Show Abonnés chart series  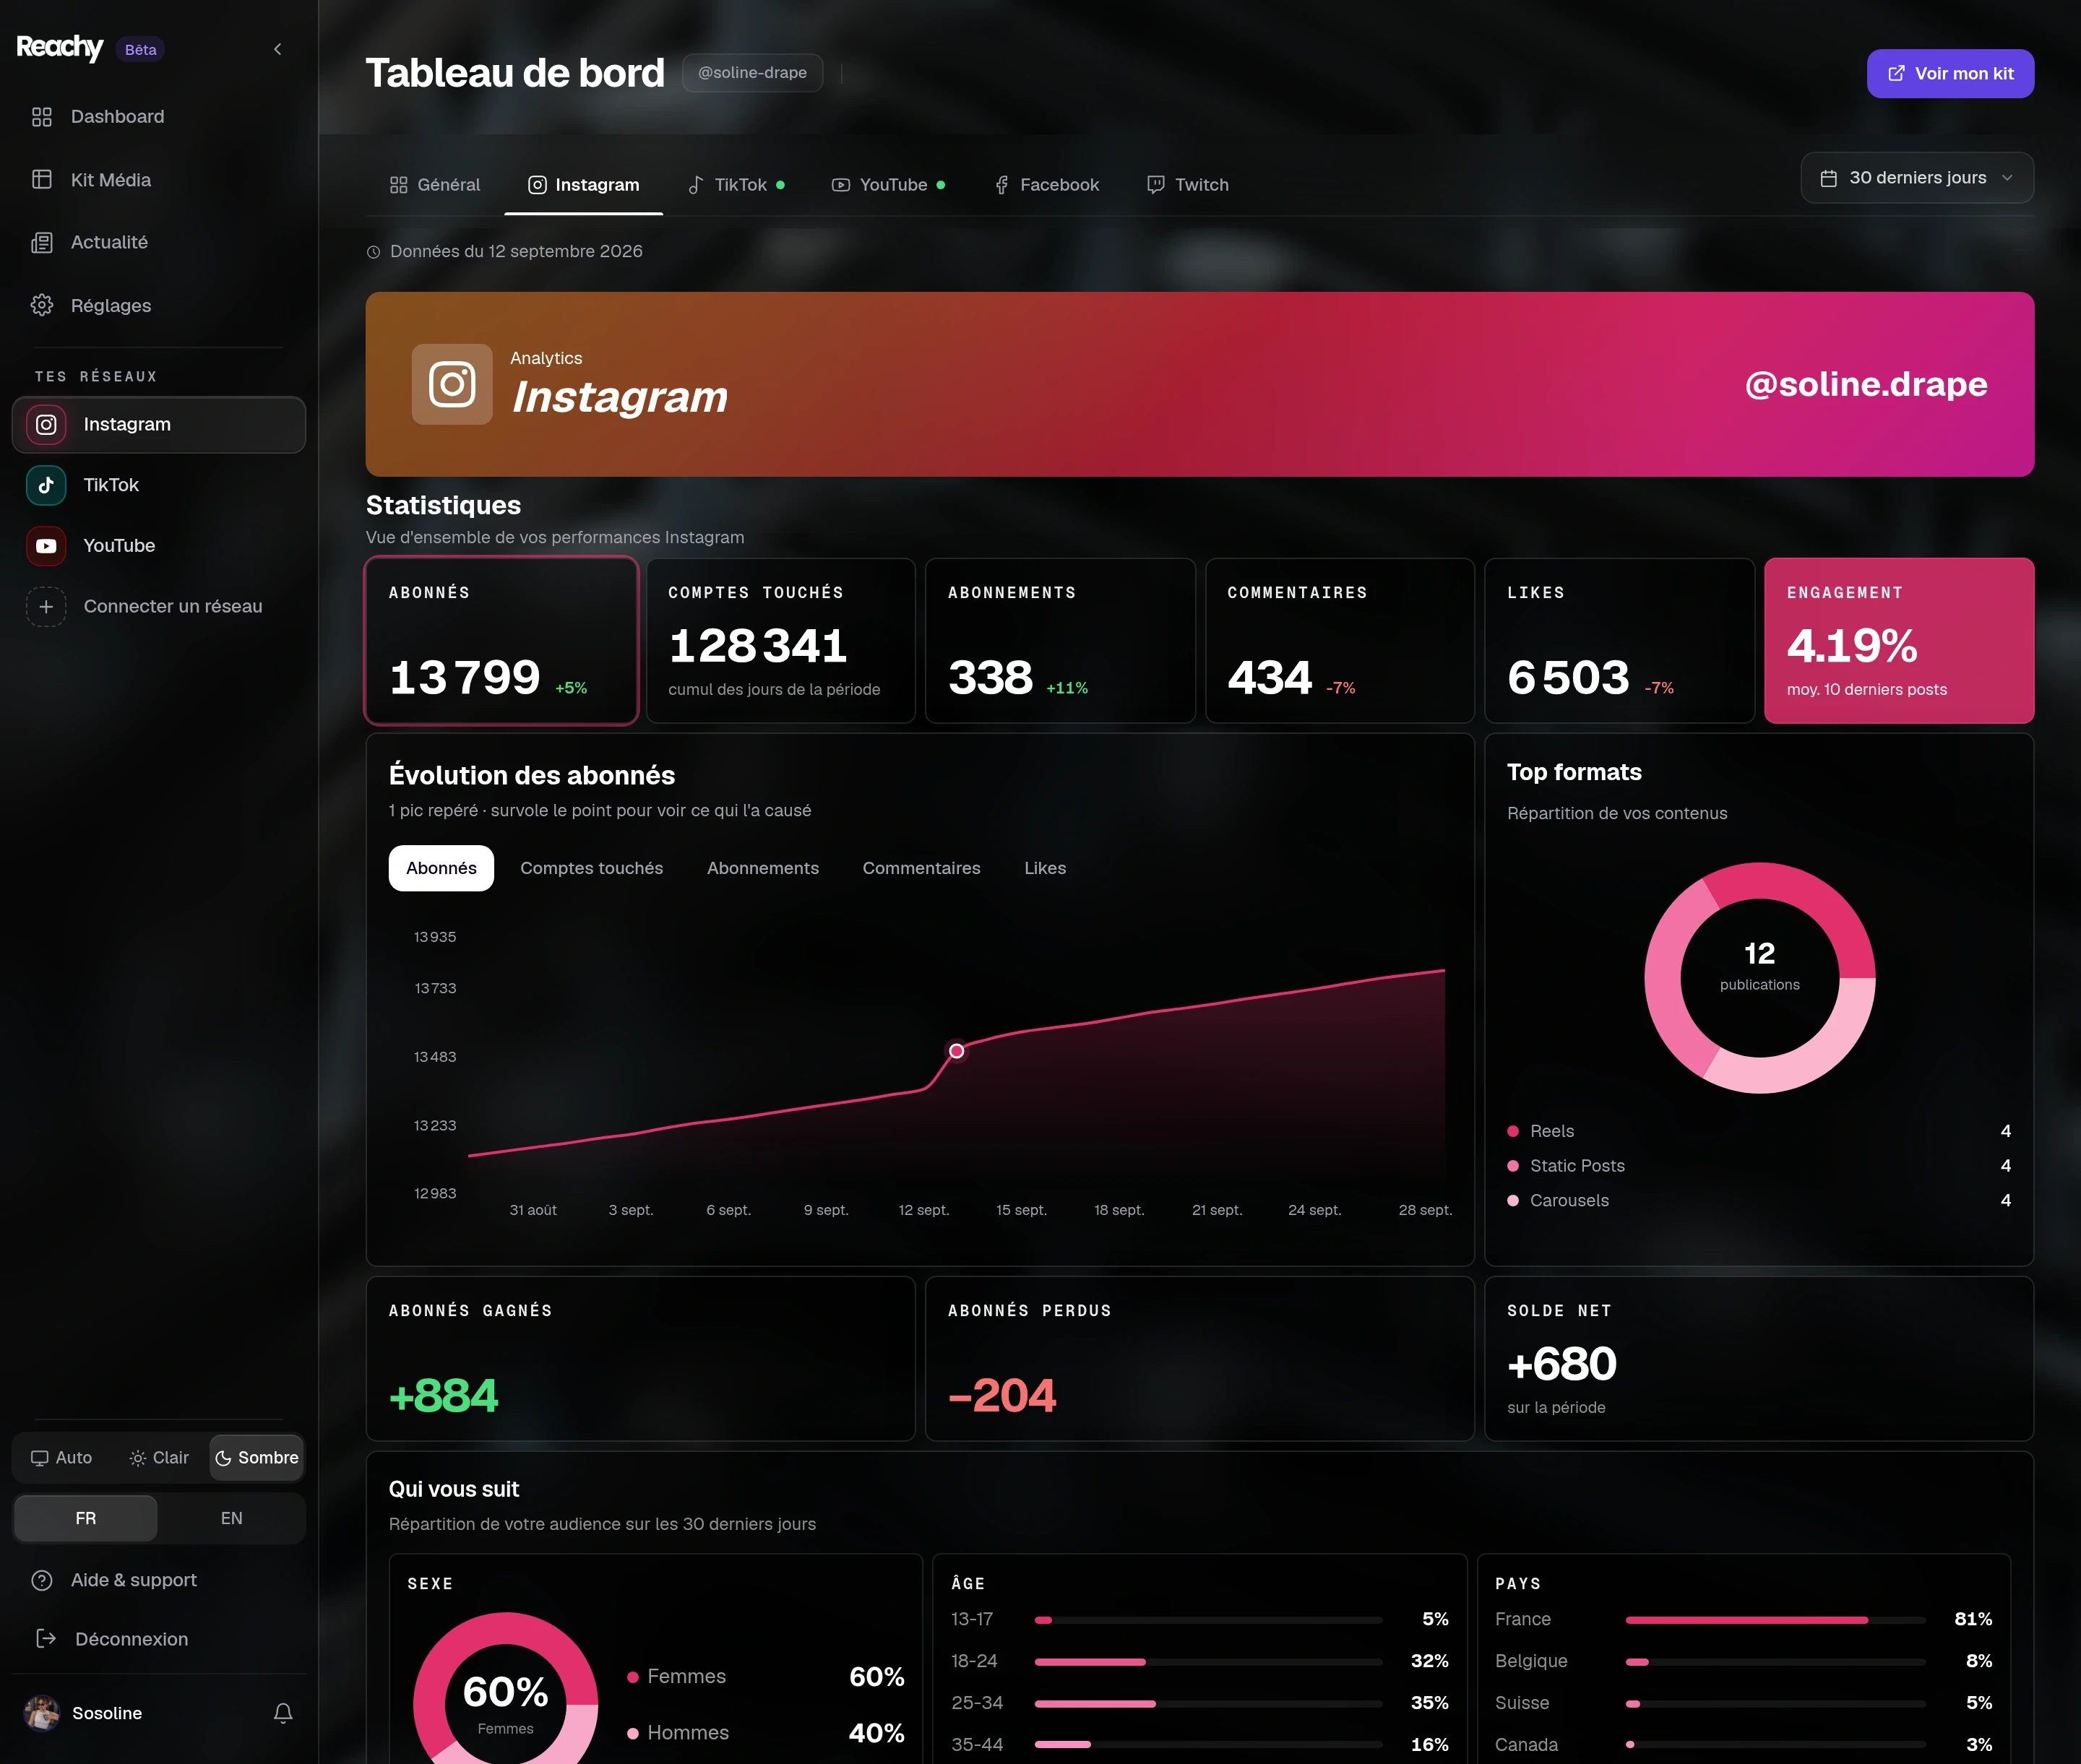pyautogui.click(x=441, y=868)
